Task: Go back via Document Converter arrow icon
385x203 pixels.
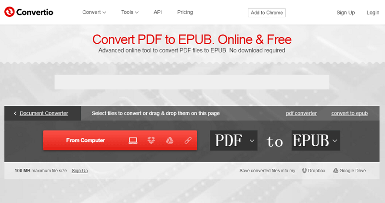Action: 15,114
